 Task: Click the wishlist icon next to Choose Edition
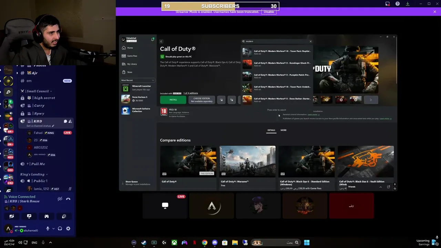coord(222,100)
